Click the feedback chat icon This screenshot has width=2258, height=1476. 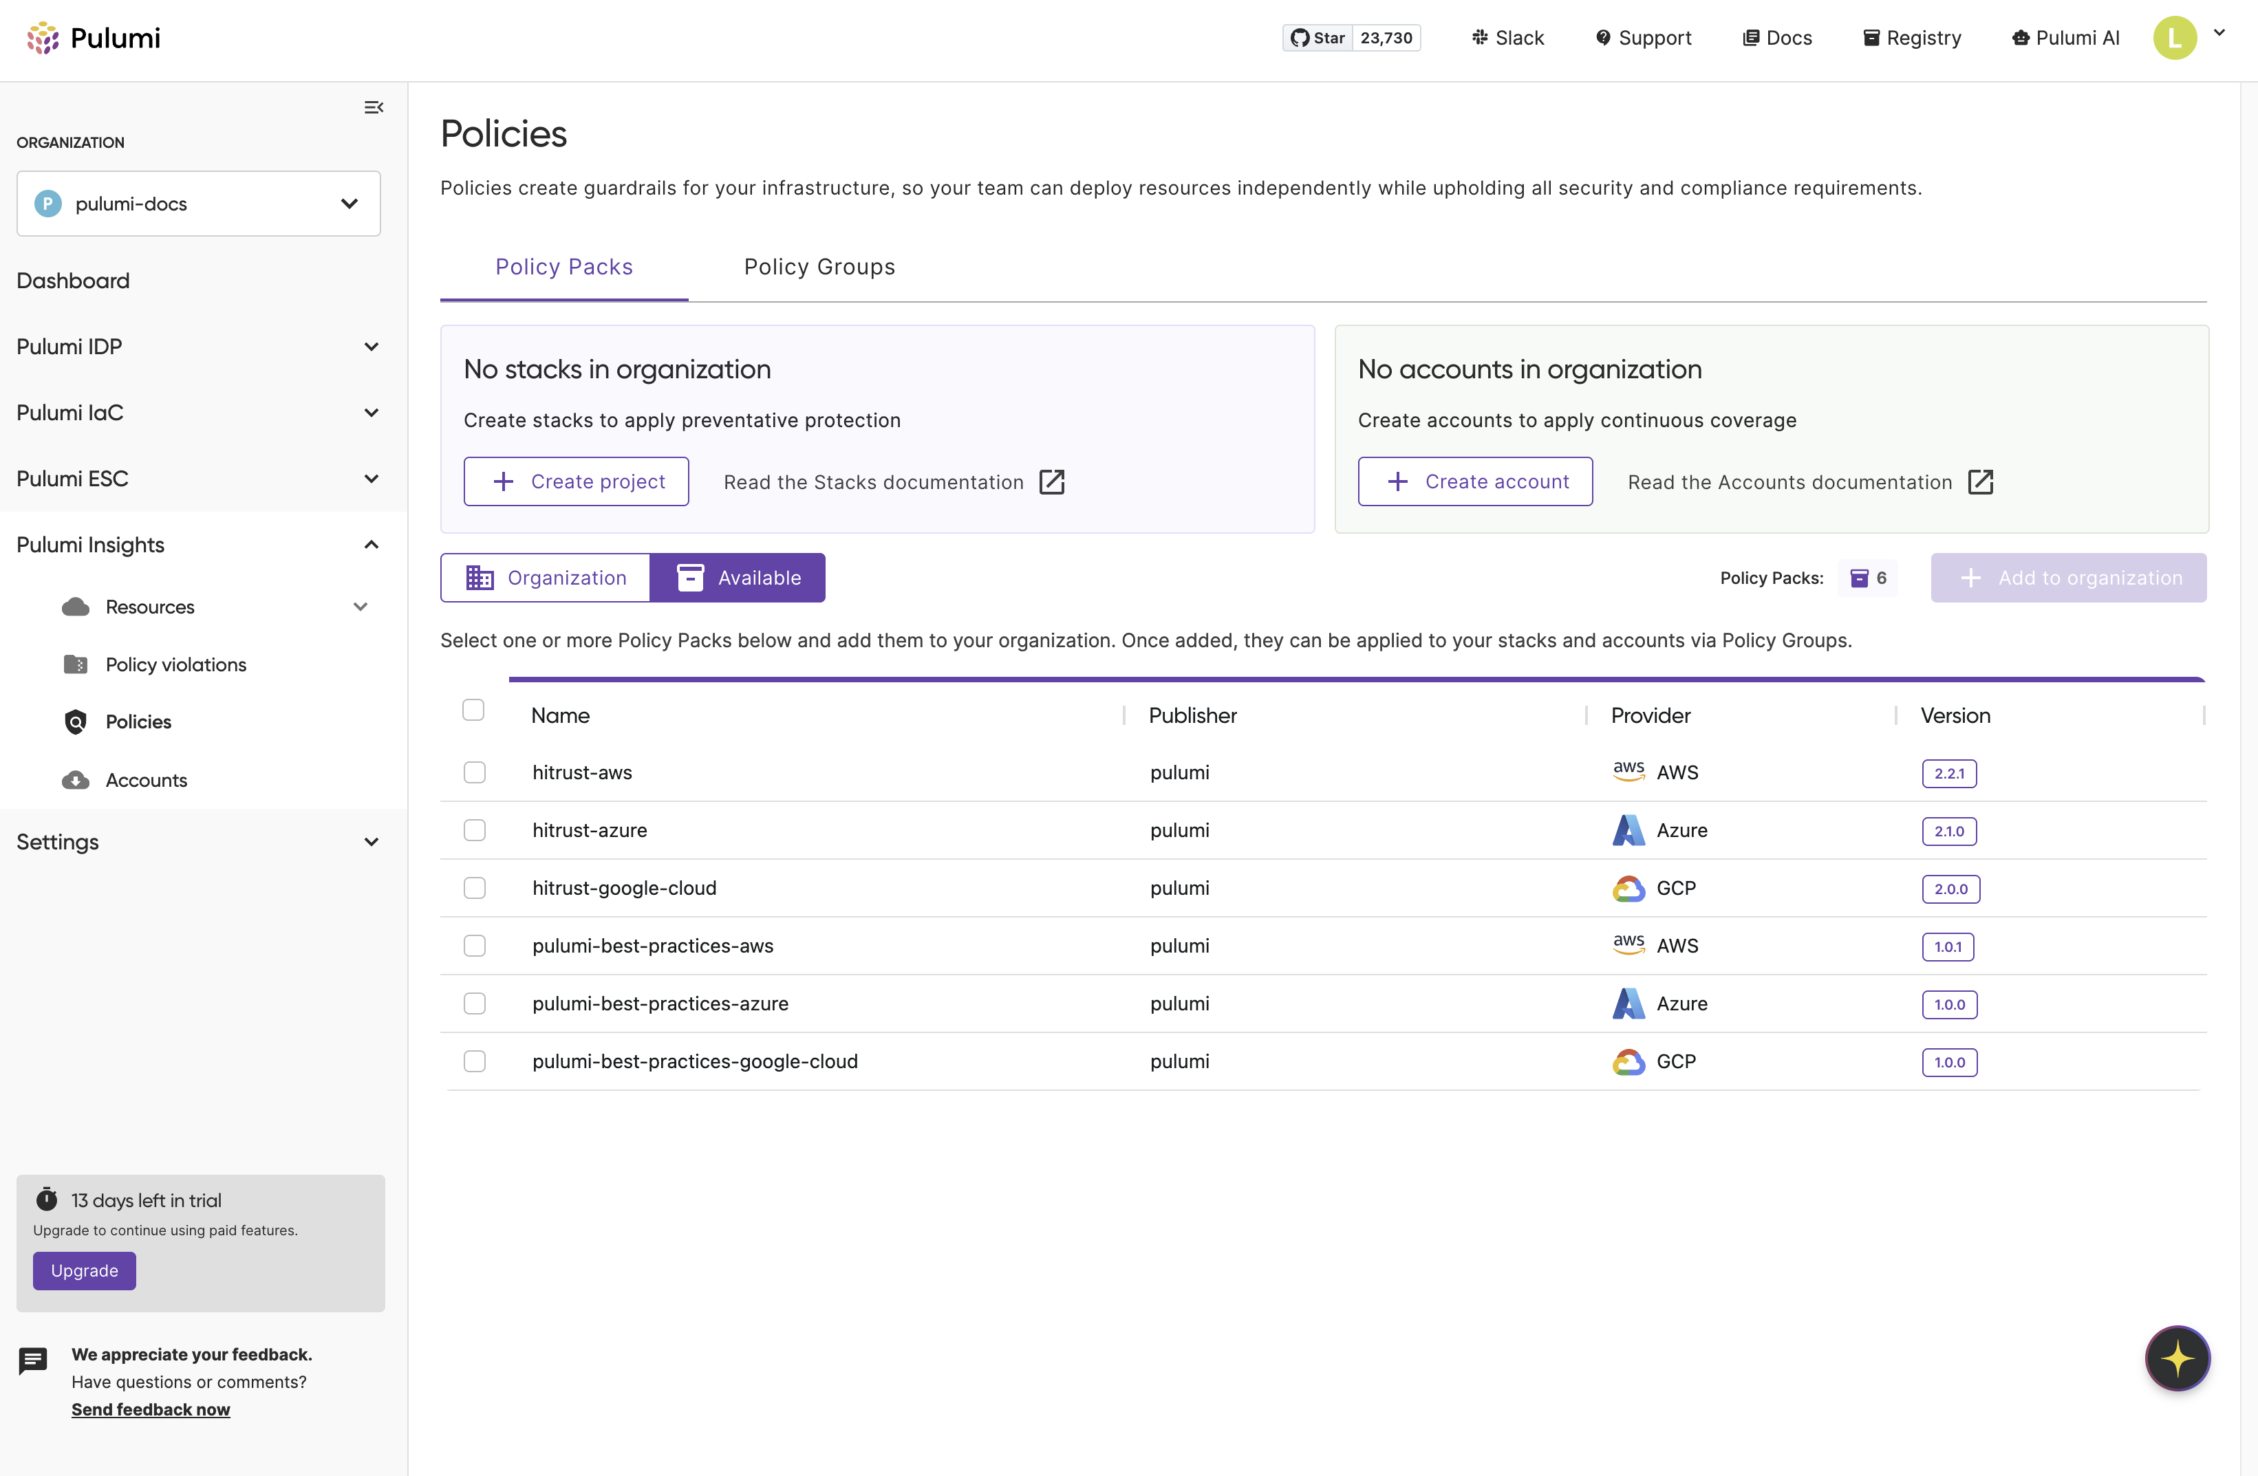(x=33, y=1360)
